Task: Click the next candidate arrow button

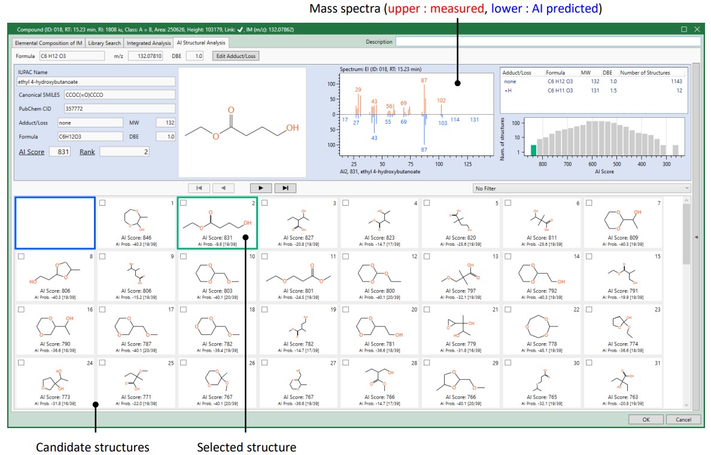Action: 260,188
